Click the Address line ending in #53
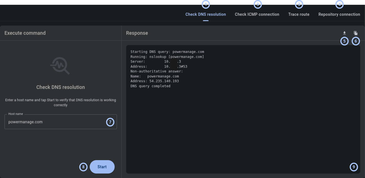The image size is (365, 178). tap(159, 66)
